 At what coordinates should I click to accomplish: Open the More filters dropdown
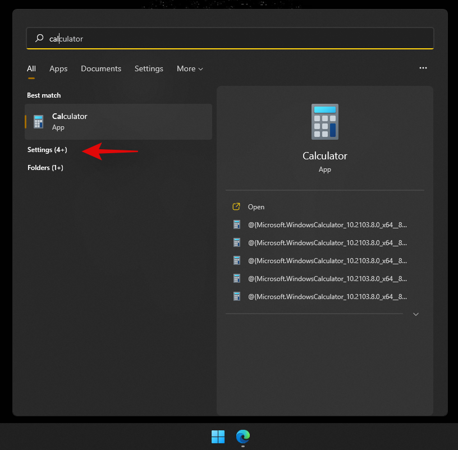coord(189,68)
